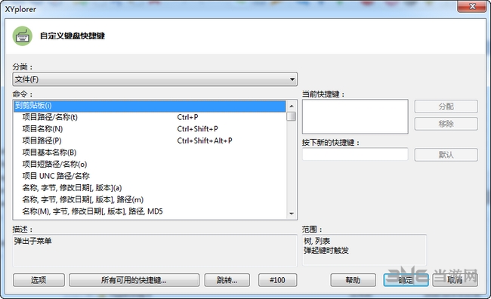Focus the 按下新的快捷键 input field
491x299 pixels.
[x=355, y=154]
